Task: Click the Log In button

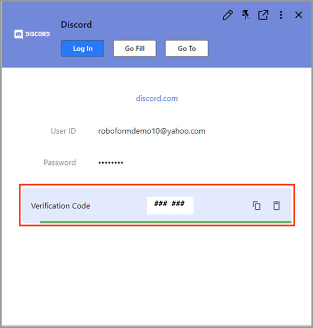Action: [82, 48]
